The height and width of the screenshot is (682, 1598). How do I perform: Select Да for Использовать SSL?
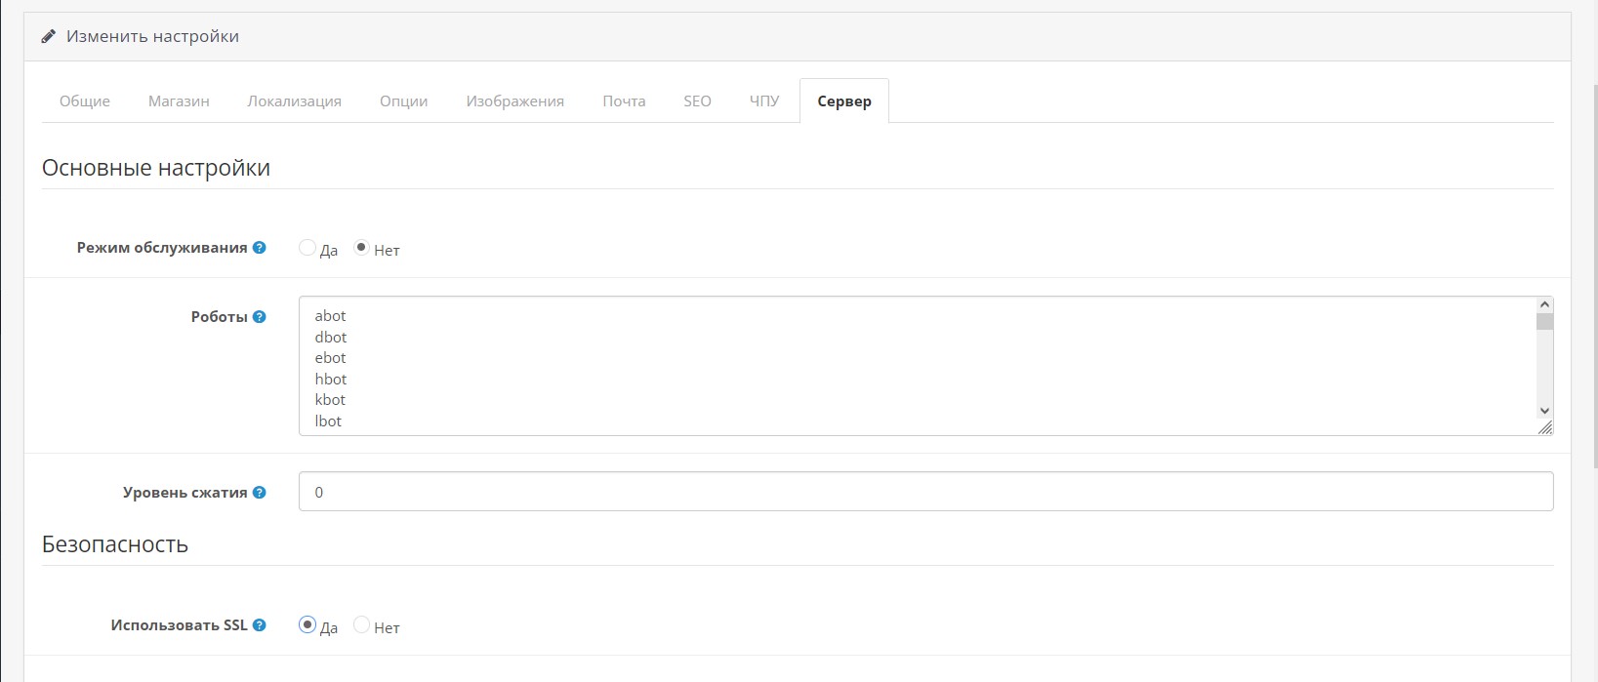pyautogui.click(x=307, y=624)
